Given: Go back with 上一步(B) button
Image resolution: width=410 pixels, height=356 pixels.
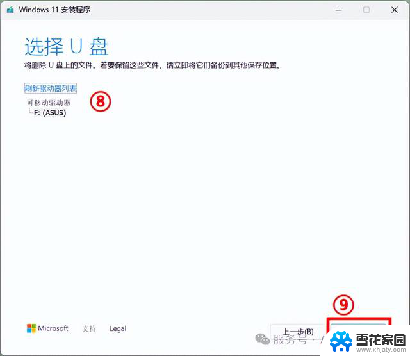Looking at the screenshot, I should click(x=299, y=332).
